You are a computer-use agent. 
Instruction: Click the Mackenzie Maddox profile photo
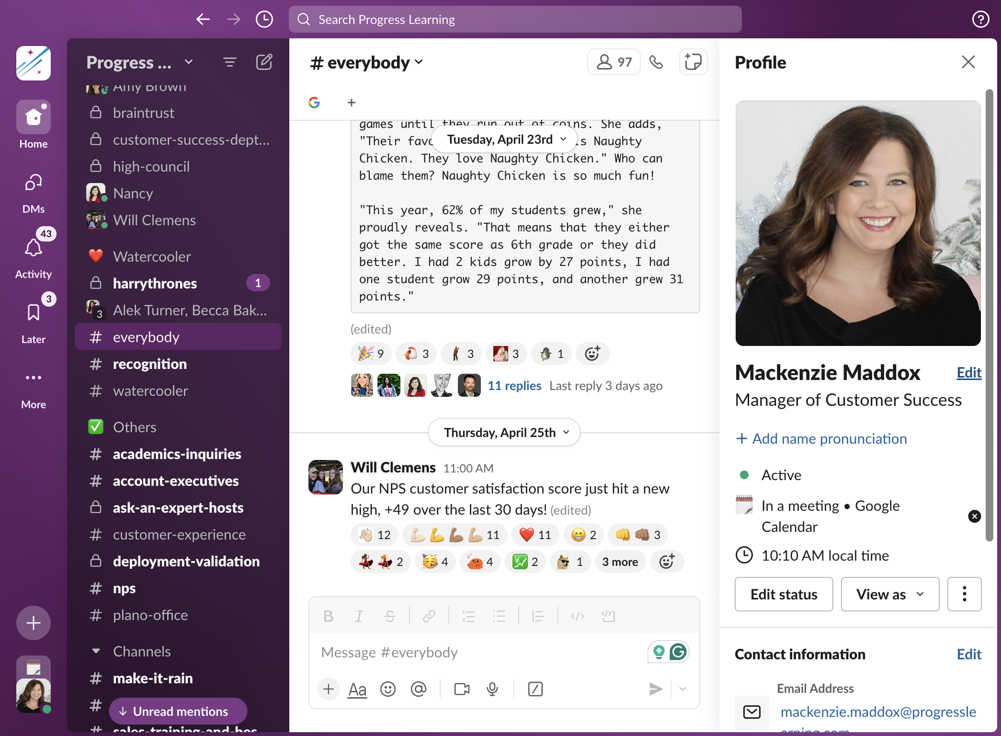click(x=858, y=223)
